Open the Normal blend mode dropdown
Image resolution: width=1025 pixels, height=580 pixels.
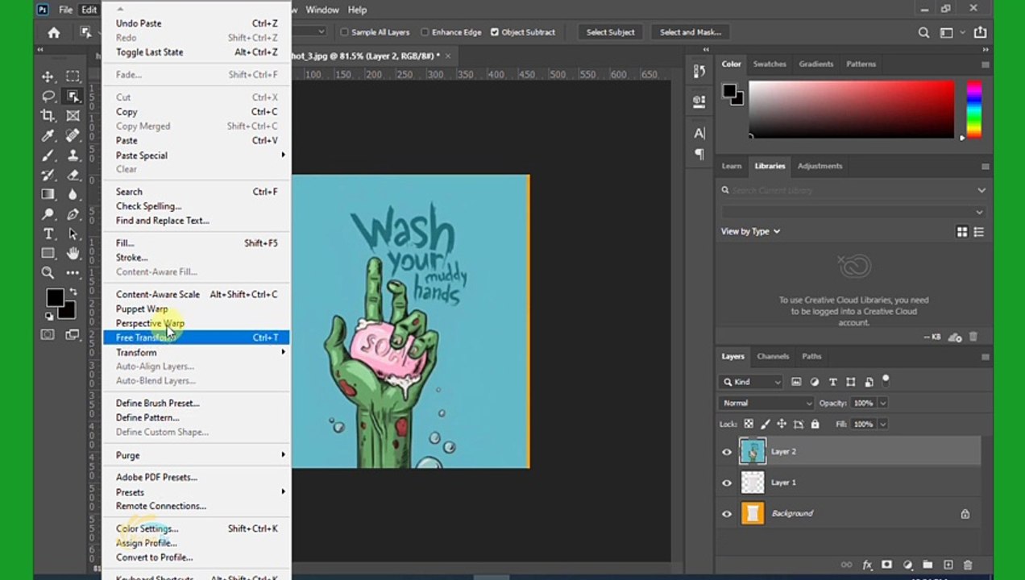[x=767, y=403]
